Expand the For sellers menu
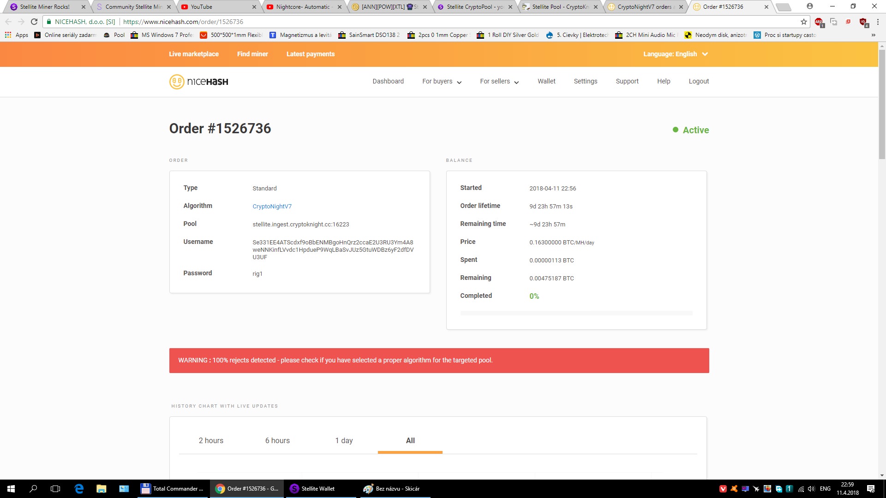 pyautogui.click(x=499, y=82)
